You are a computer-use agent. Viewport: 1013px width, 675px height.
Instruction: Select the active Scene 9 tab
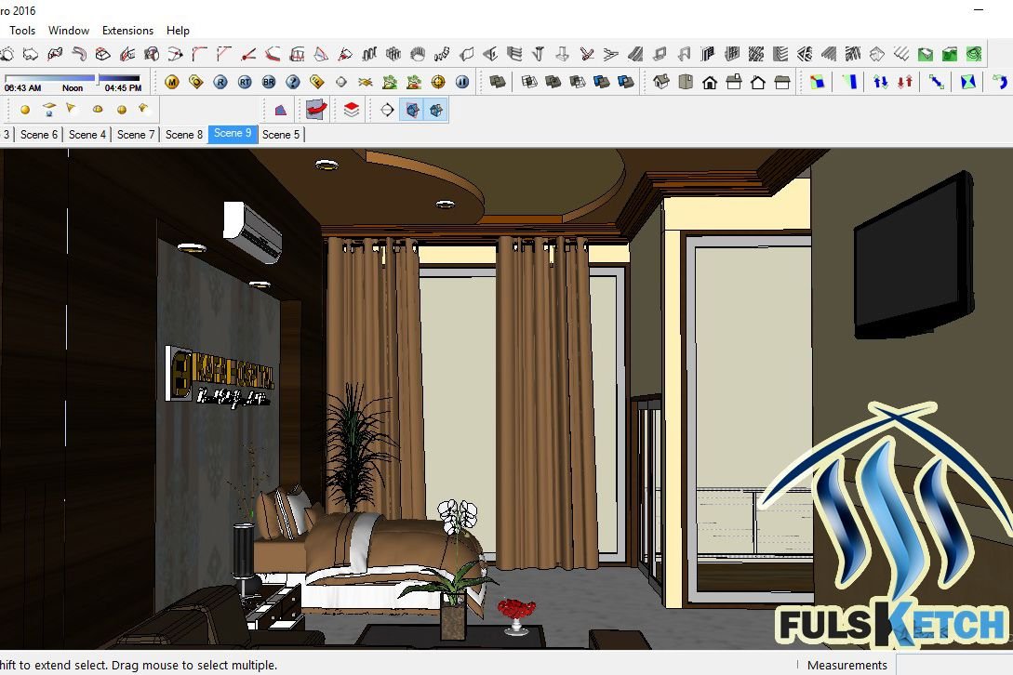point(233,134)
